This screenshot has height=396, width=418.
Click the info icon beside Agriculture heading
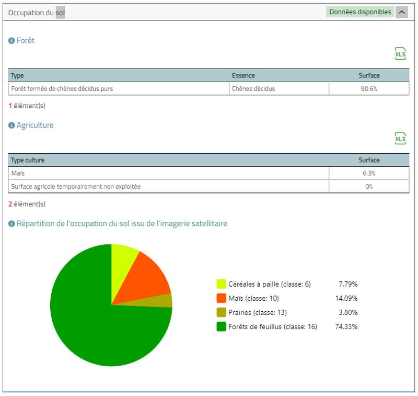pos(11,126)
